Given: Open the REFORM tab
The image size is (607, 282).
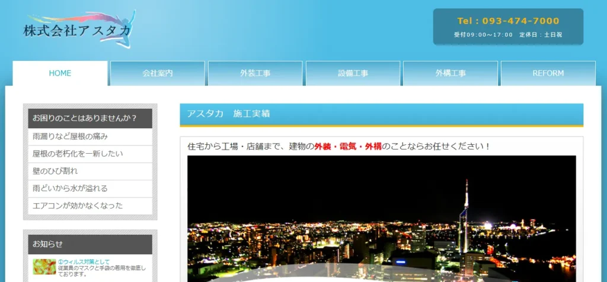Looking at the screenshot, I should [x=548, y=73].
